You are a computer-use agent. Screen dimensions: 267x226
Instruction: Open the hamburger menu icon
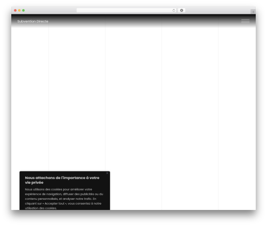coord(245,21)
